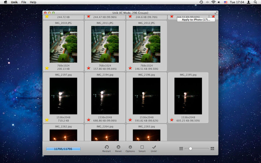Click the Time Machine menu bar icon
The width and height of the screenshot is (261, 163).
[x=201, y=2]
